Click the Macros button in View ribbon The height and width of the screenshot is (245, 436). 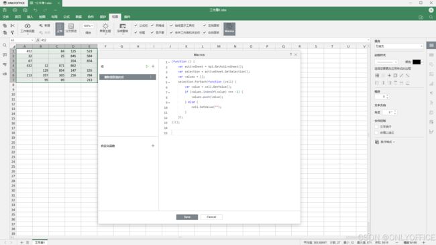pyautogui.click(x=229, y=29)
